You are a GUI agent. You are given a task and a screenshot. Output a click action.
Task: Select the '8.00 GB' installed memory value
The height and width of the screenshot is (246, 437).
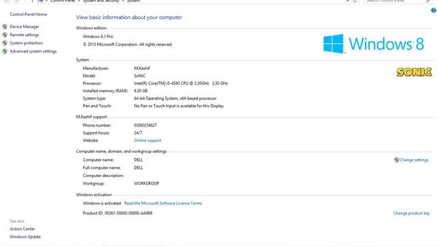[x=141, y=91]
